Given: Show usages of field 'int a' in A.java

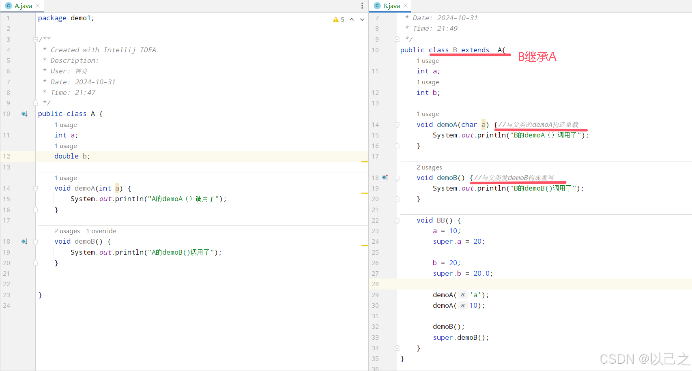Looking at the screenshot, I should point(66,125).
